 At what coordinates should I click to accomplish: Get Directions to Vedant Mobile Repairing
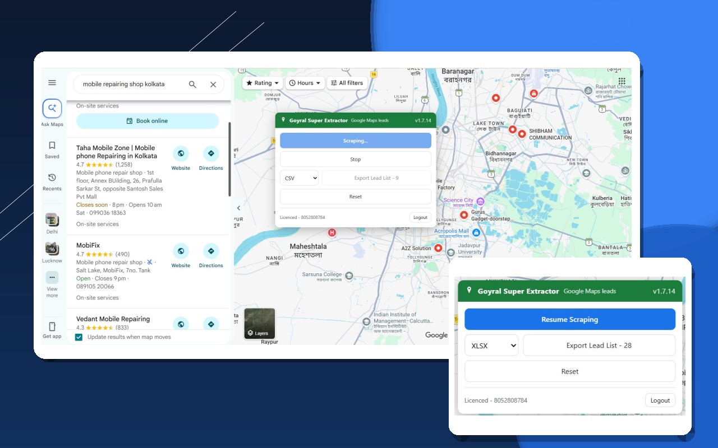[x=211, y=324]
